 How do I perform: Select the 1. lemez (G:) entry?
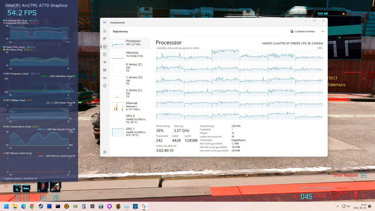tap(131, 80)
